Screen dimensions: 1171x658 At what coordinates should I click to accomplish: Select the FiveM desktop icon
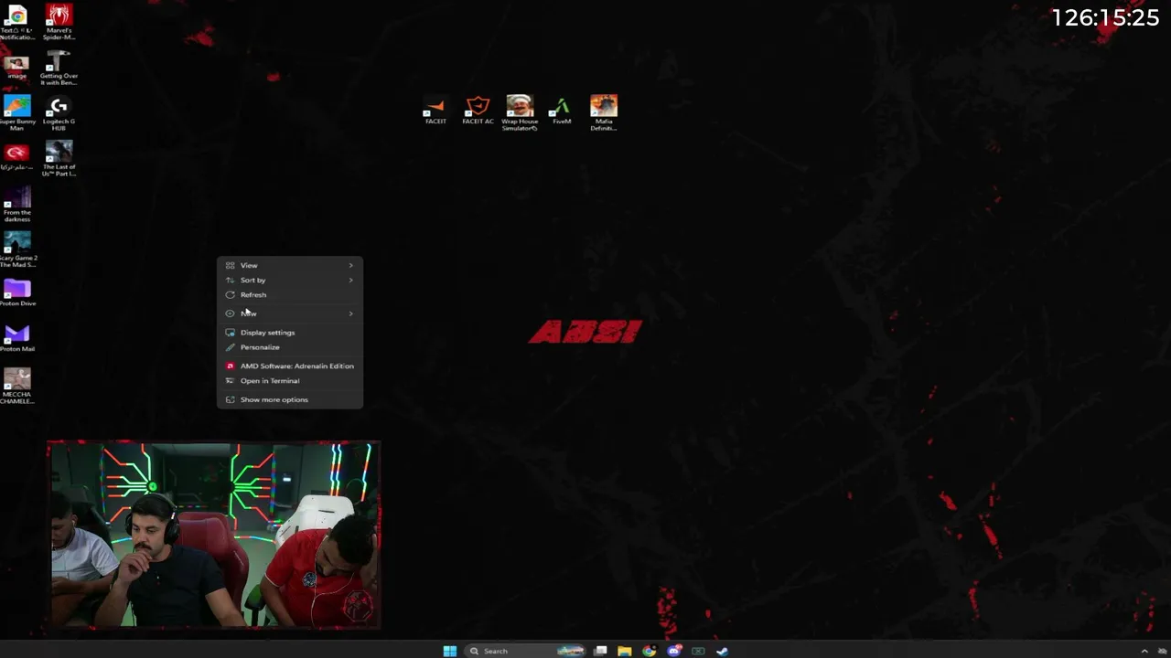click(x=562, y=111)
